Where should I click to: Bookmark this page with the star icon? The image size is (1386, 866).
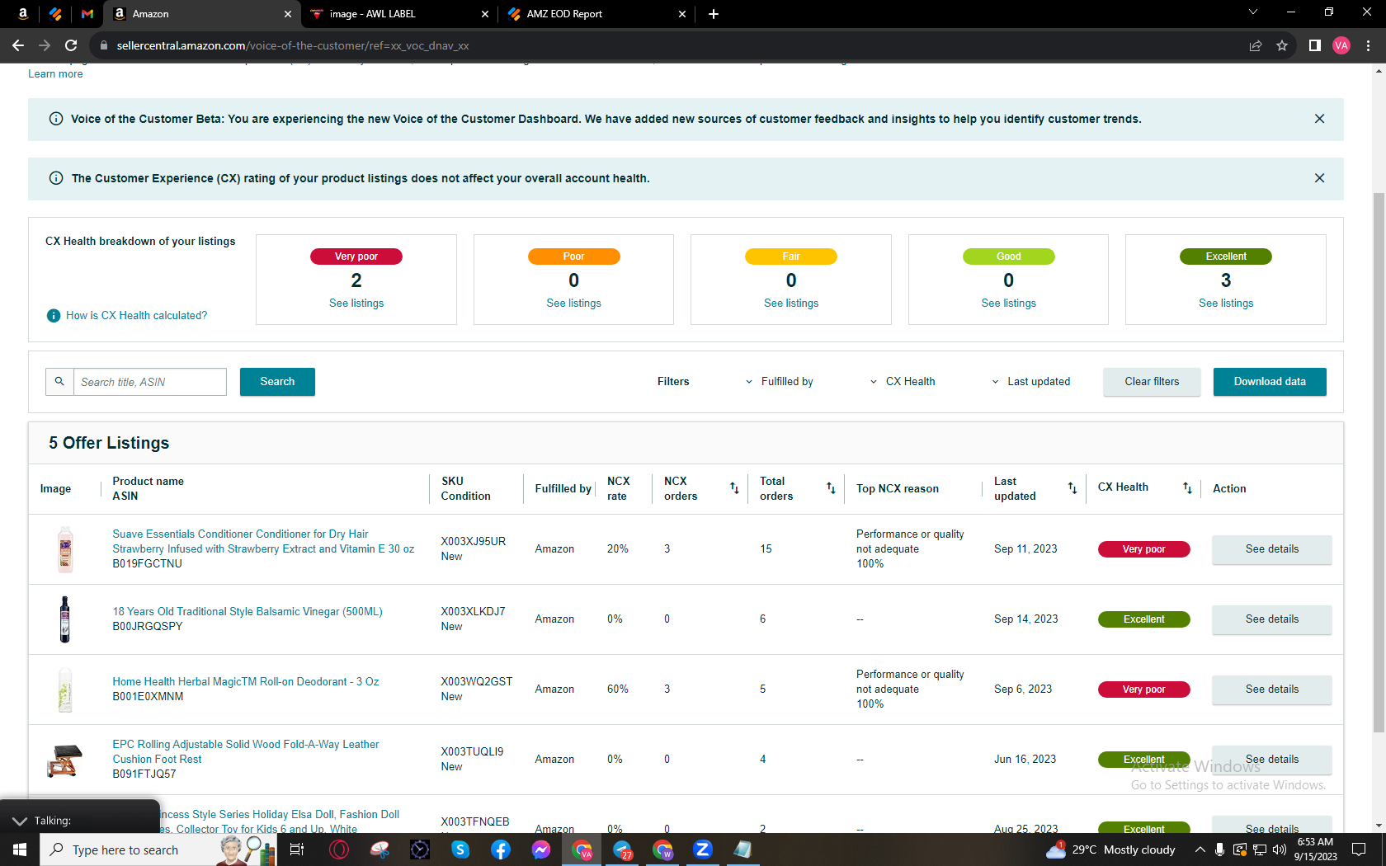1282,45
